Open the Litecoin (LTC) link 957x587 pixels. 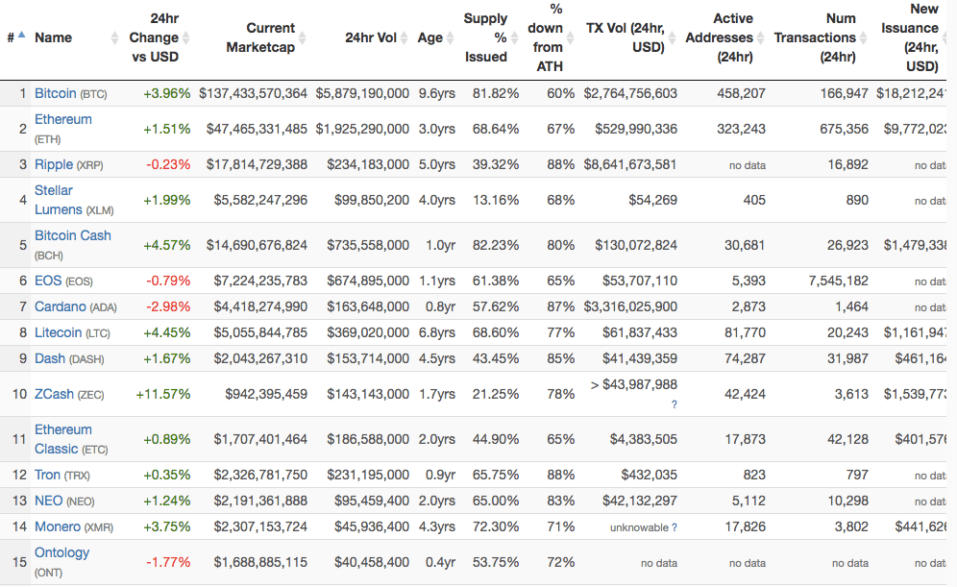coord(58,332)
